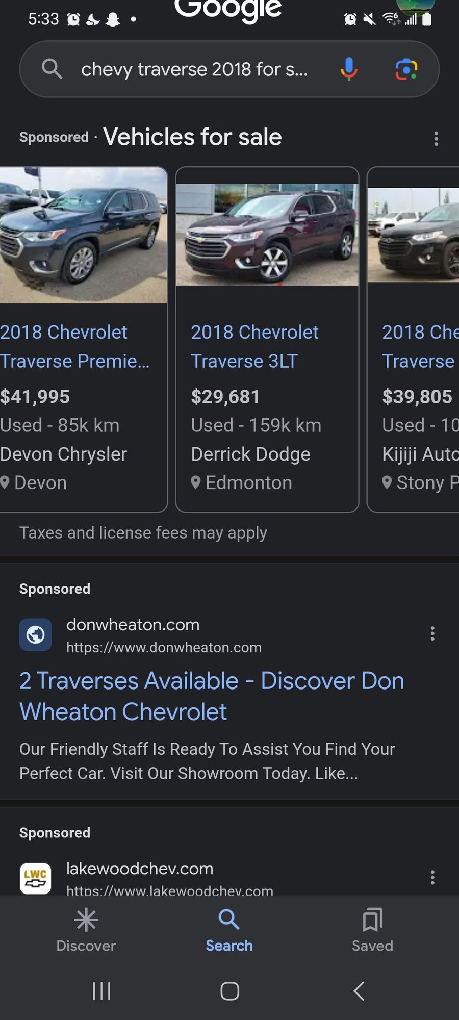Screen dimensions: 459x1020
Task: Tap the magnifier icon in search bar
Action: [x=52, y=69]
